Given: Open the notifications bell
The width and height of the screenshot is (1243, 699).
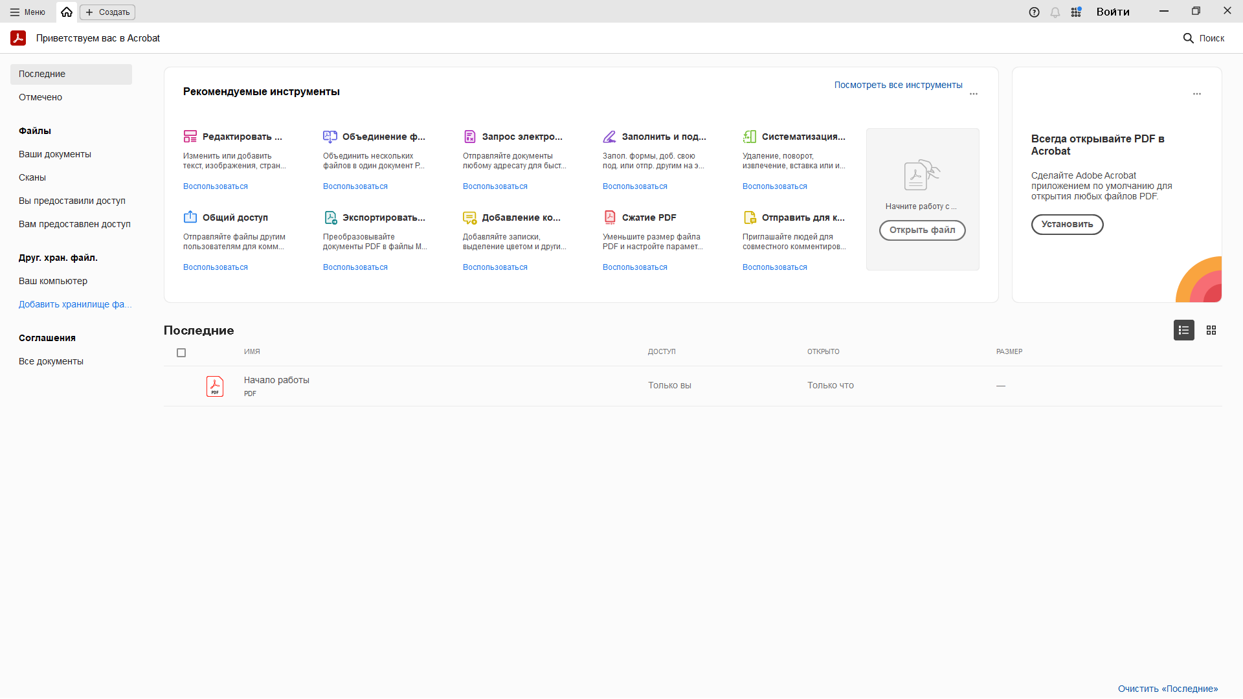Looking at the screenshot, I should (1055, 12).
